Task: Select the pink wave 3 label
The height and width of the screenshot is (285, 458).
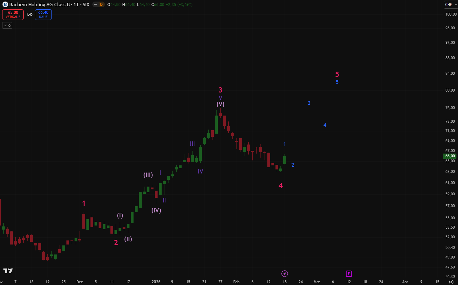Action: 220,90
